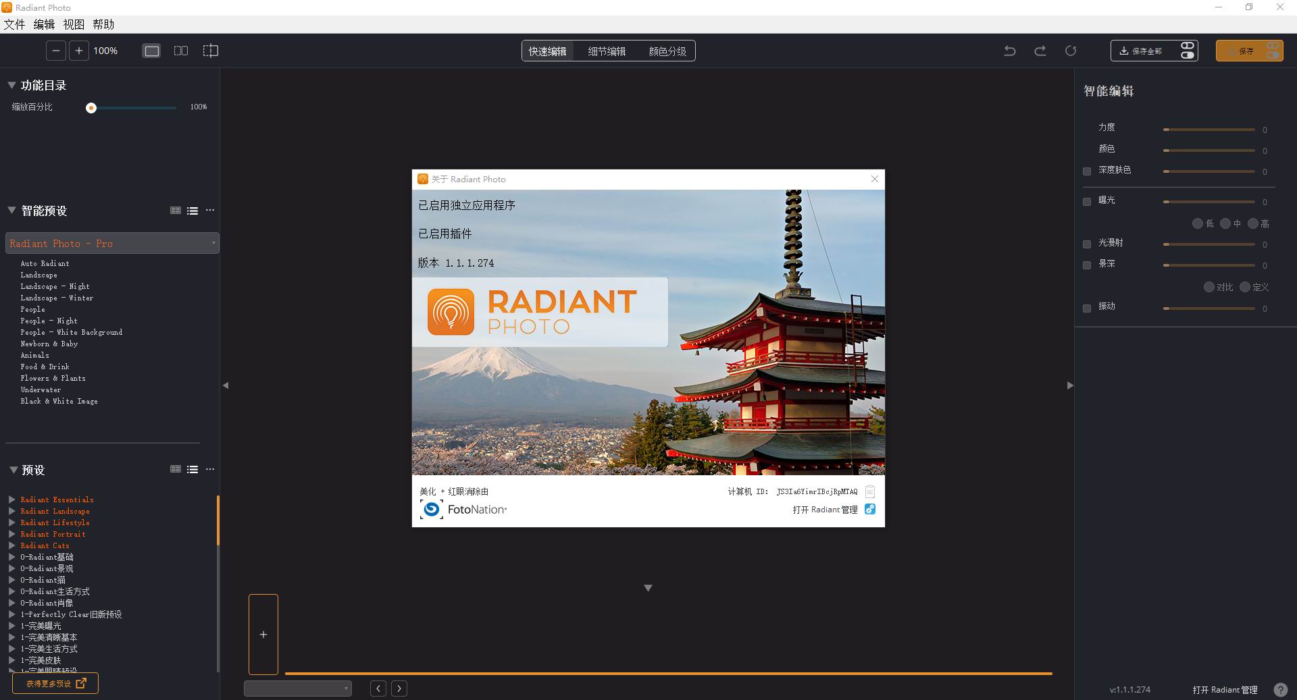Expand the Radiant Portrait preset group
Image resolution: width=1297 pixels, height=700 pixels.
tap(12, 534)
